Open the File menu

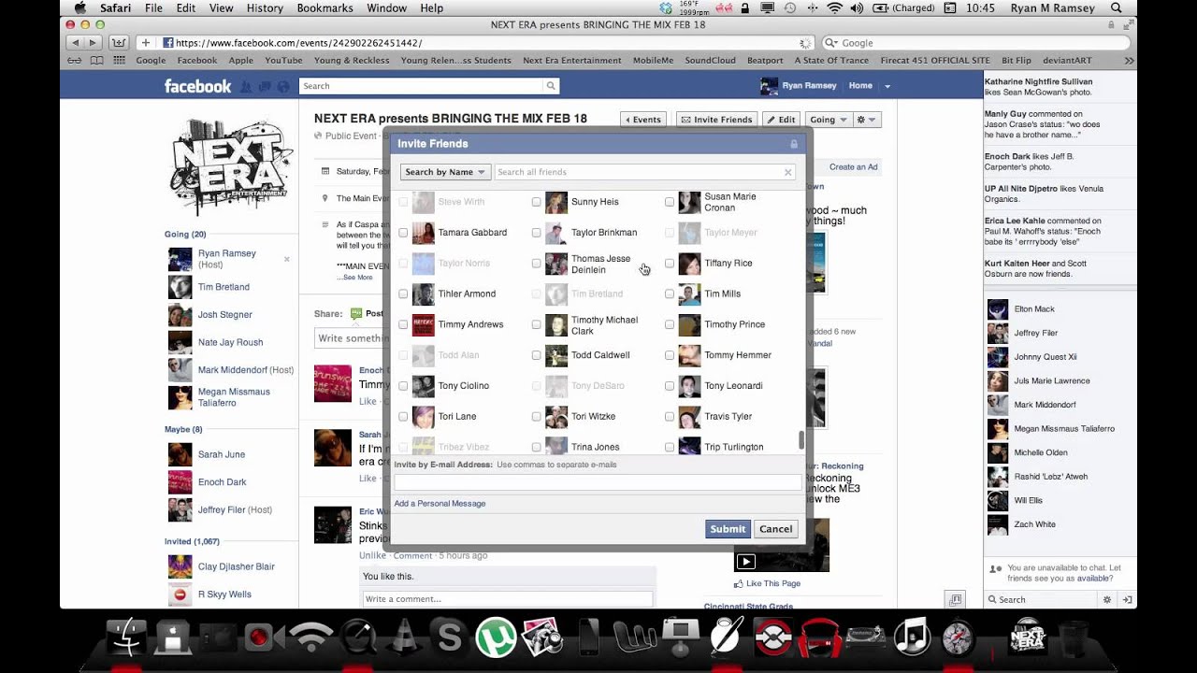153,8
